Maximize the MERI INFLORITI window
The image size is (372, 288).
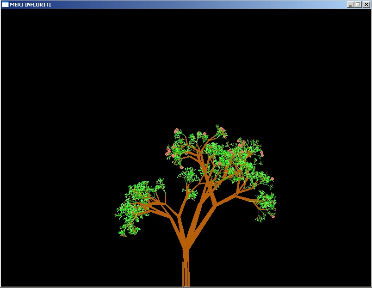(x=358, y=5)
